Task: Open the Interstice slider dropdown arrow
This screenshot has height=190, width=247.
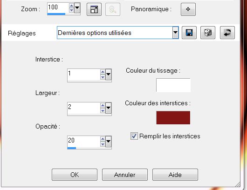Action: 108,75
